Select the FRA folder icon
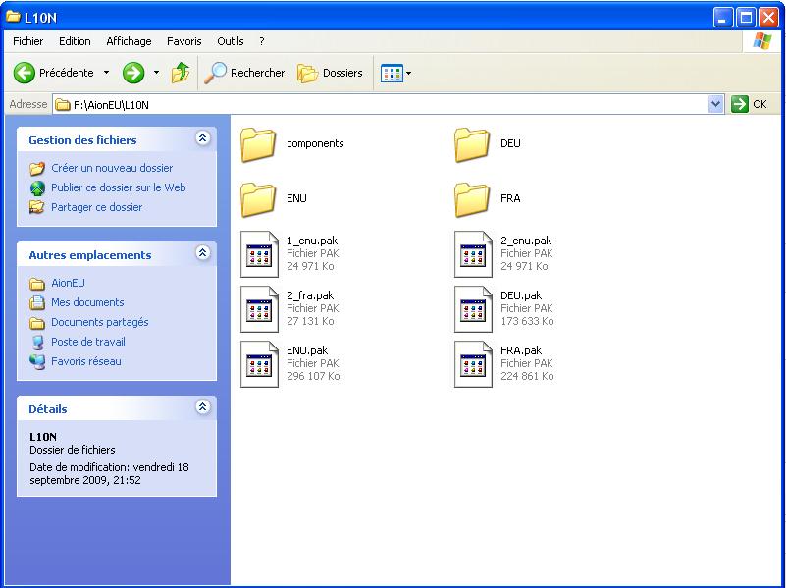This screenshot has height=588, width=786. 472,199
